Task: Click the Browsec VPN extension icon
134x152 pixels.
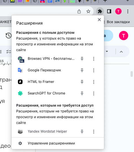Action: 21,59
